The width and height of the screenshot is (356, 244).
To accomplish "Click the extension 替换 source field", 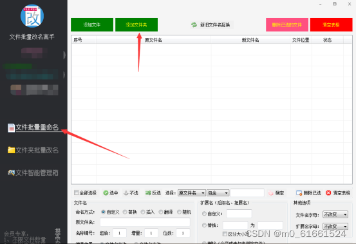I will [x=235, y=225].
